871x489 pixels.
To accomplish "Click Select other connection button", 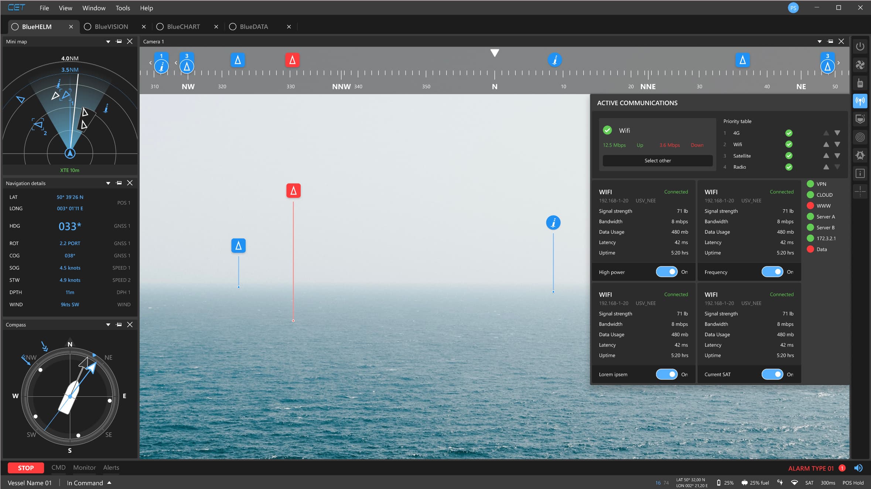I will [657, 161].
